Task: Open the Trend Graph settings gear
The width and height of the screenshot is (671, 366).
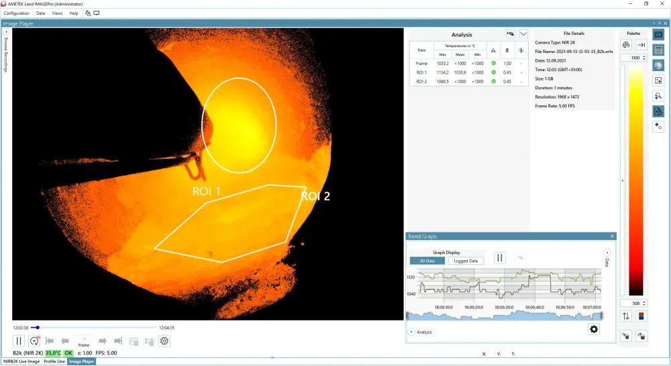Action: tap(593, 329)
